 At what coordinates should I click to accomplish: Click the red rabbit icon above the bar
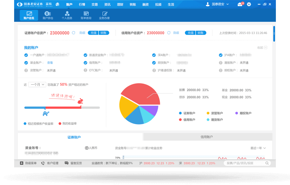80,101
